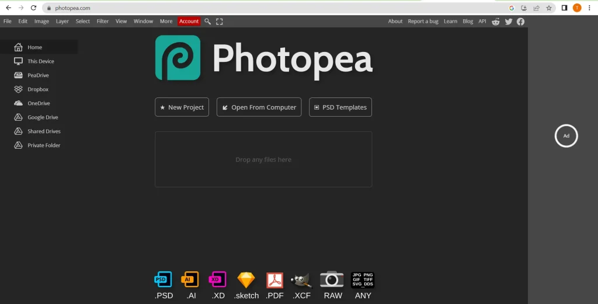
Task: Click the .PSD format icon
Action: [164, 279]
